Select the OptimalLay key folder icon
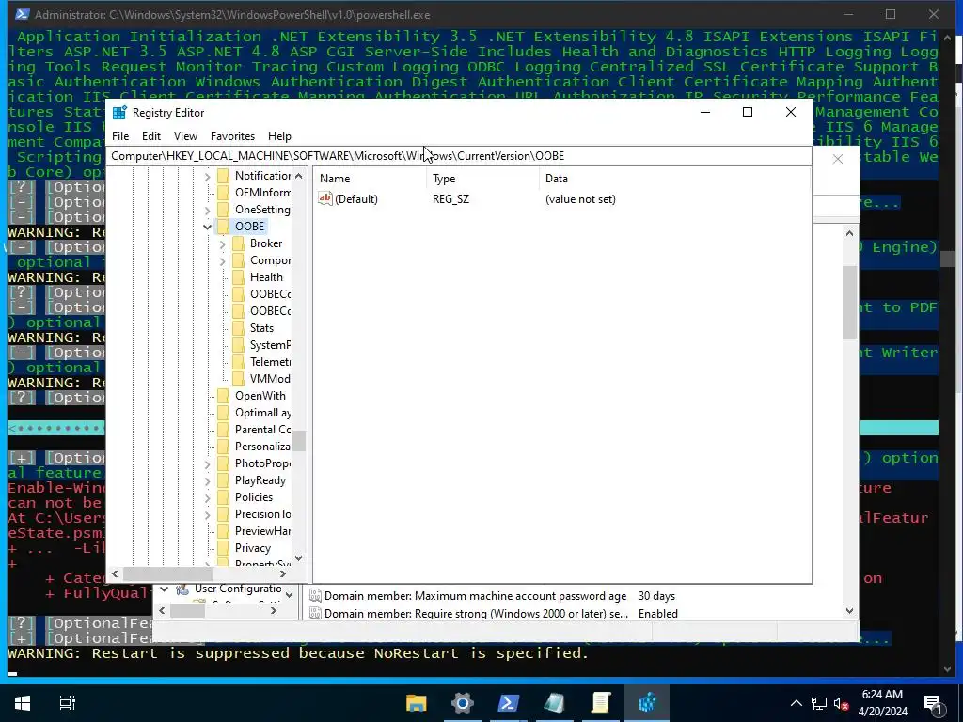 (x=224, y=413)
